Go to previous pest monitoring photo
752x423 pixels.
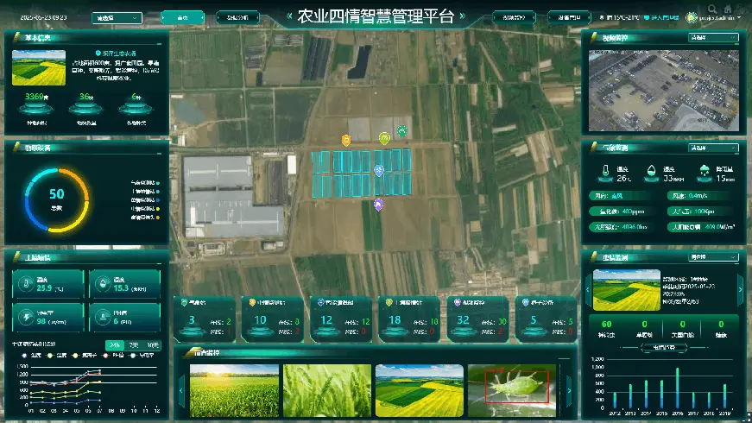pos(587,290)
